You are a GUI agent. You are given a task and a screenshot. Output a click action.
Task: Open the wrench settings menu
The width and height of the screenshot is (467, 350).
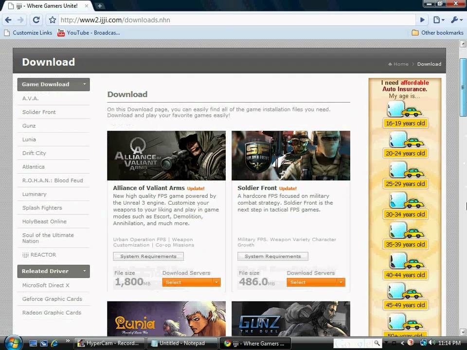pyautogui.click(x=457, y=20)
